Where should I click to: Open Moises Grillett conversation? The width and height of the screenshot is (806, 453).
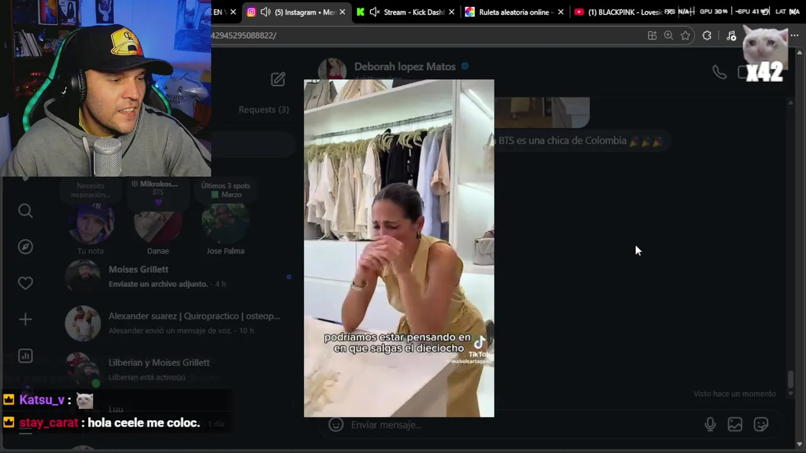click(x=179, y=277)
